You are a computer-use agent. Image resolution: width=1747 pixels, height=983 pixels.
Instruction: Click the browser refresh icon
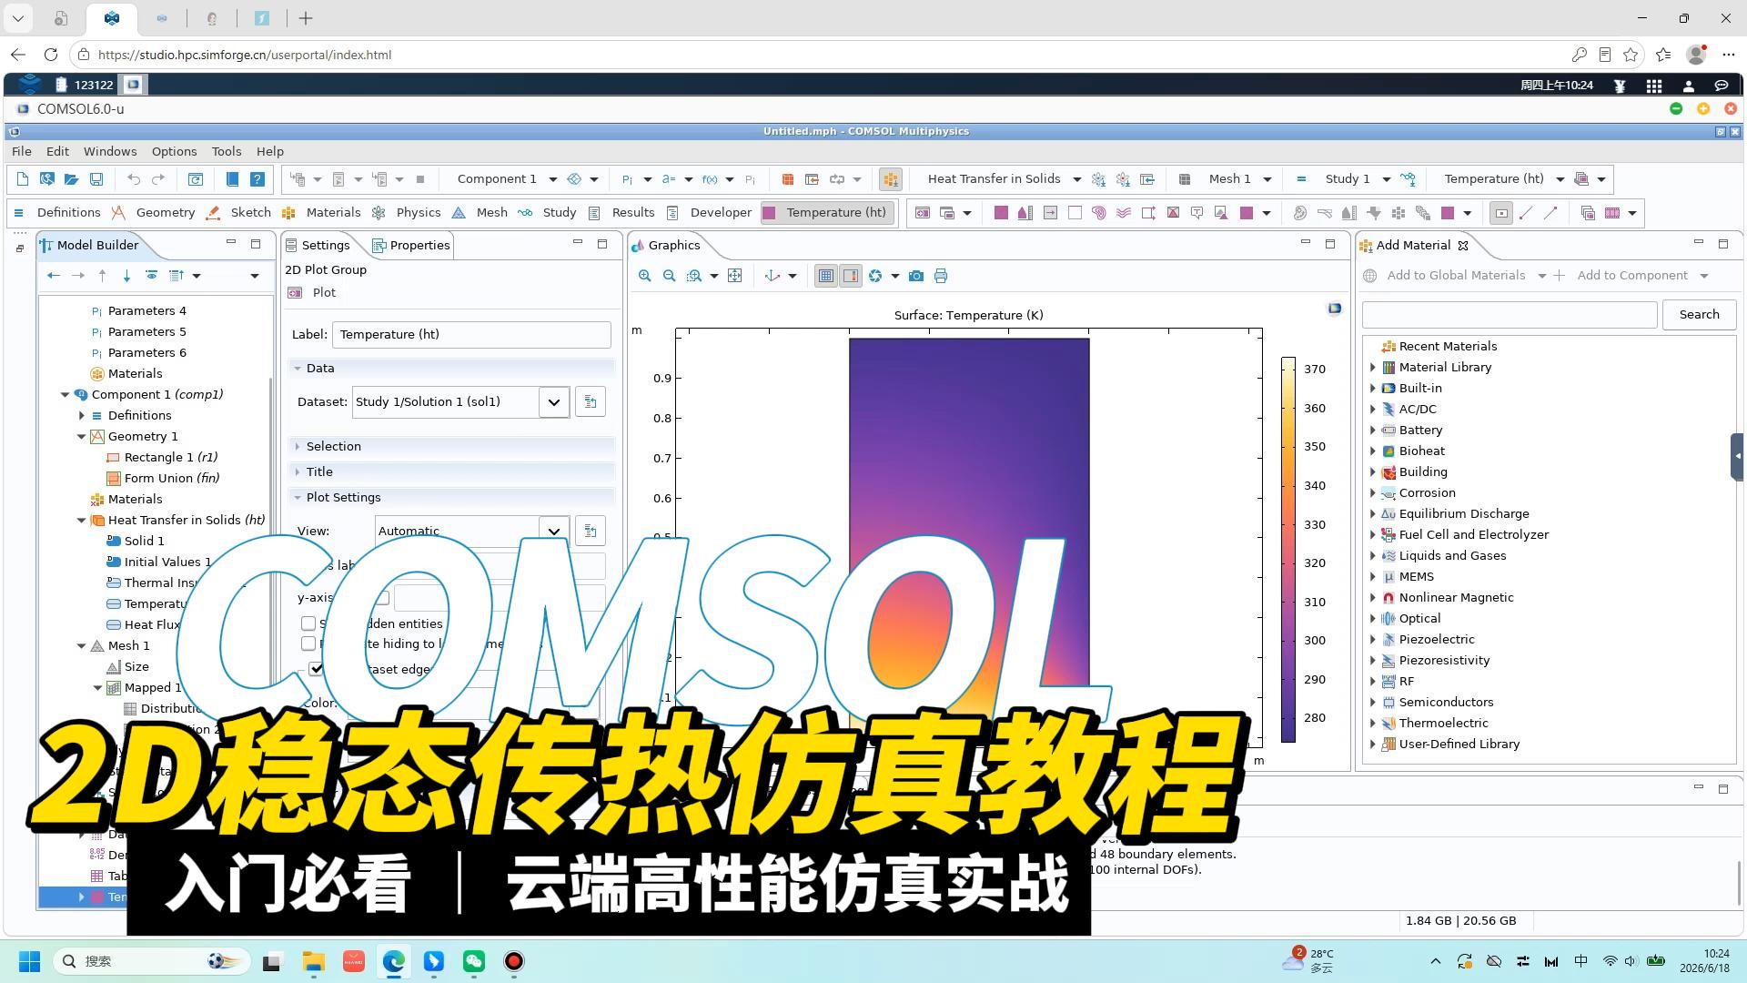click(x=51, y=55)
